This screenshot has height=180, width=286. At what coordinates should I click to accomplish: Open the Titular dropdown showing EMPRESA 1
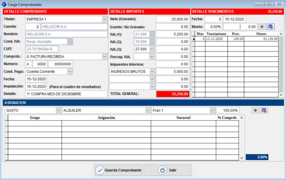[x=104, y=19]
